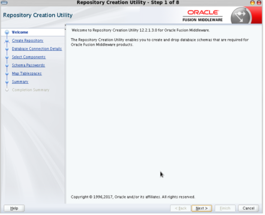
Task: Jump to the Select Components step
Action: click(29, 57)
